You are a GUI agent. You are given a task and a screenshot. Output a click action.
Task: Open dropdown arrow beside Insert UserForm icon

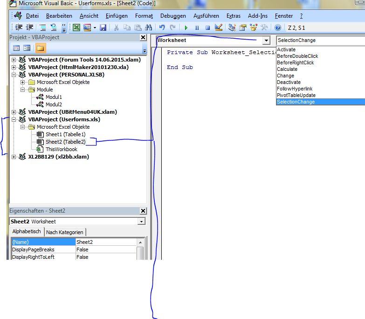pyautogui.click(x=95, y=28)
